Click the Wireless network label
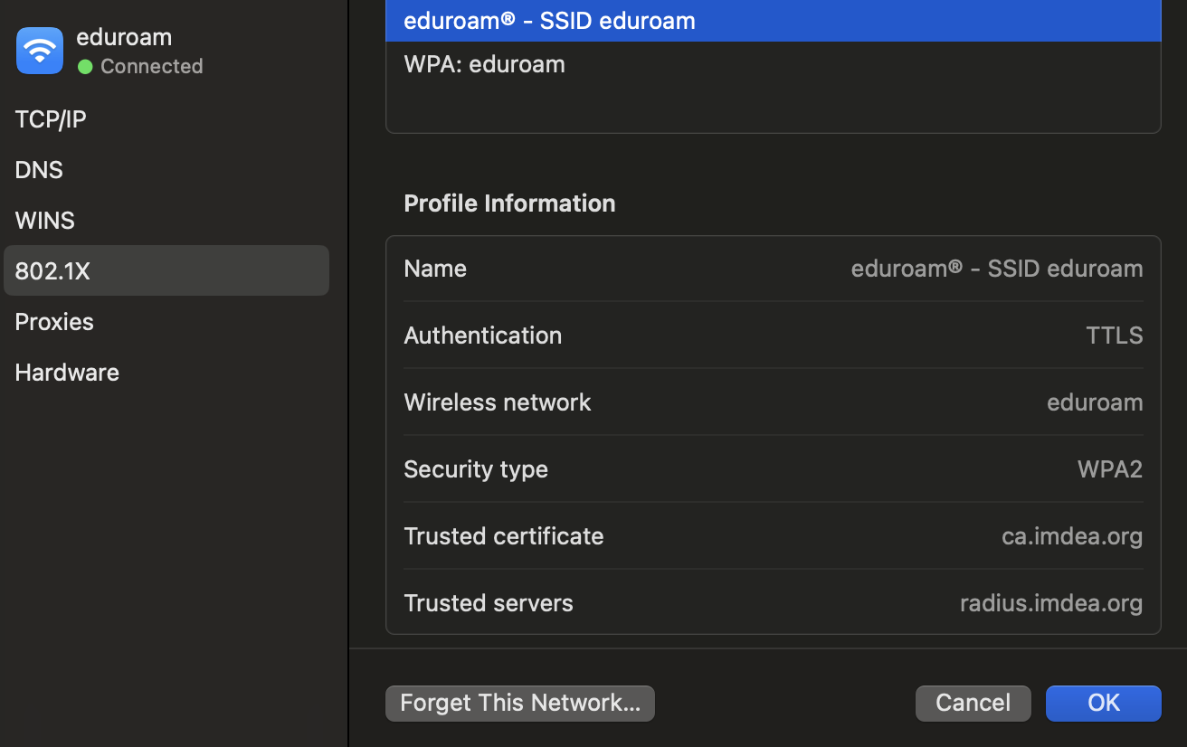This screenshot has width=1187, height=747. coord(498,402)
